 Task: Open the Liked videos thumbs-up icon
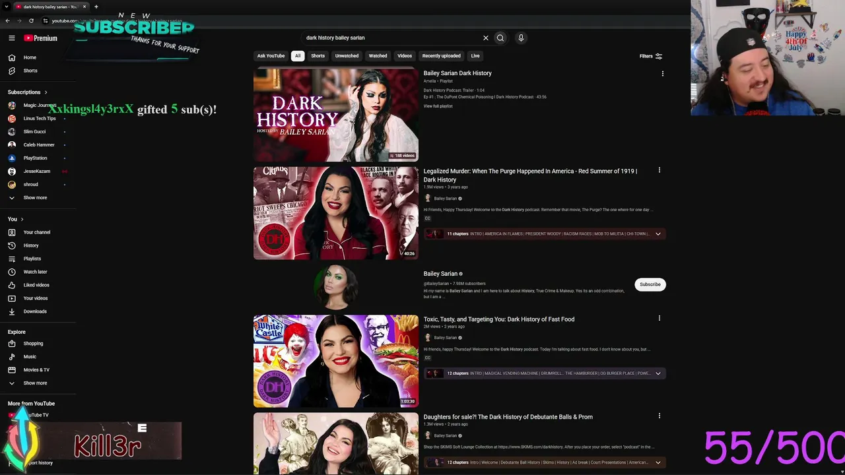12,285
